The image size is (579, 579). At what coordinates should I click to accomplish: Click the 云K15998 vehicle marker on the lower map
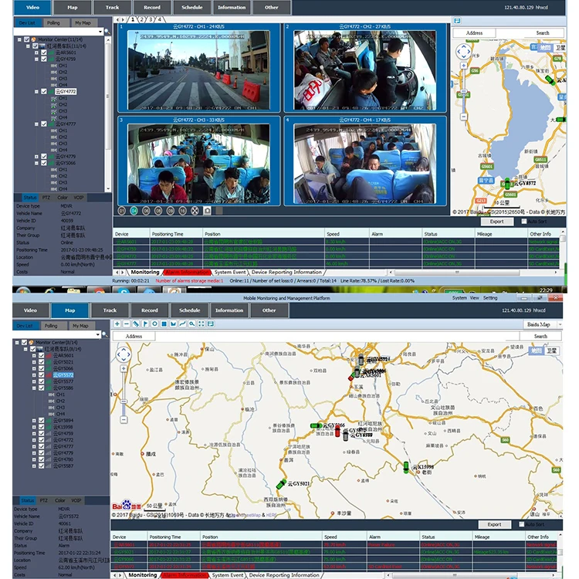406,468
